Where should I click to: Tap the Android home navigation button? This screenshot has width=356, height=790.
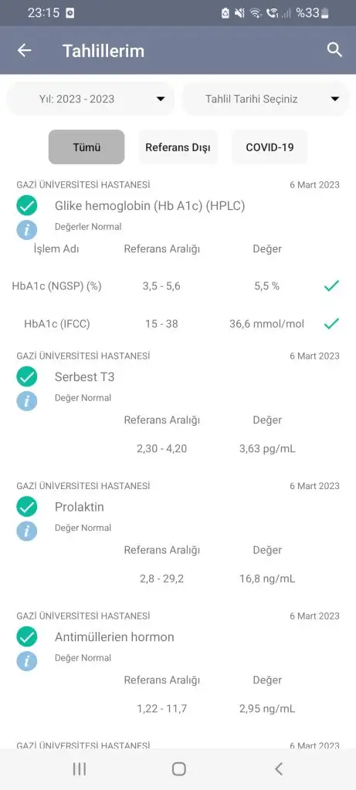click(178, 769)
